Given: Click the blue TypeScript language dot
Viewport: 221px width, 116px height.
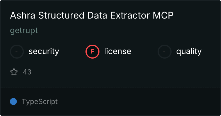Looking at the screenshot, I should 13,101.
